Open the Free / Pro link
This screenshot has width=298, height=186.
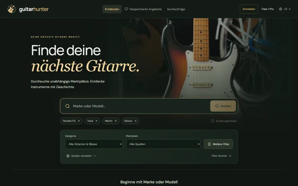[x=267, y=9]
